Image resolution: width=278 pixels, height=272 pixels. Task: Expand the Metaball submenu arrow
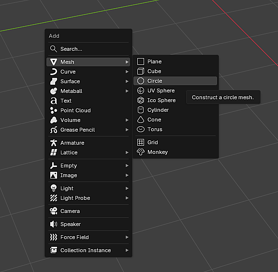tap(127, 91)
